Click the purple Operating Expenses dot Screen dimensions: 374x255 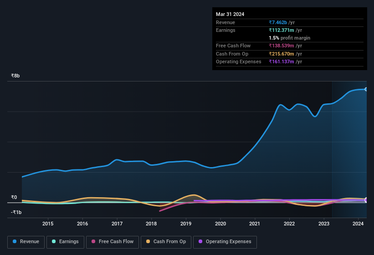(x=200, y=241)
